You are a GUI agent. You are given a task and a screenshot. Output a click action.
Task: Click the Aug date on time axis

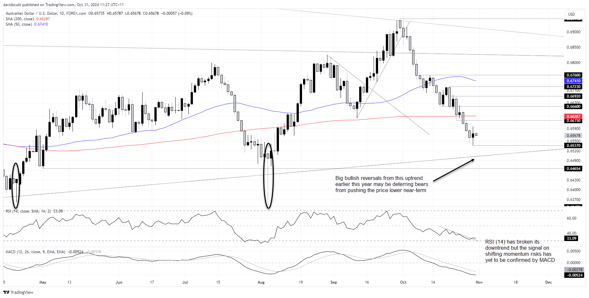tap(261, 282)
